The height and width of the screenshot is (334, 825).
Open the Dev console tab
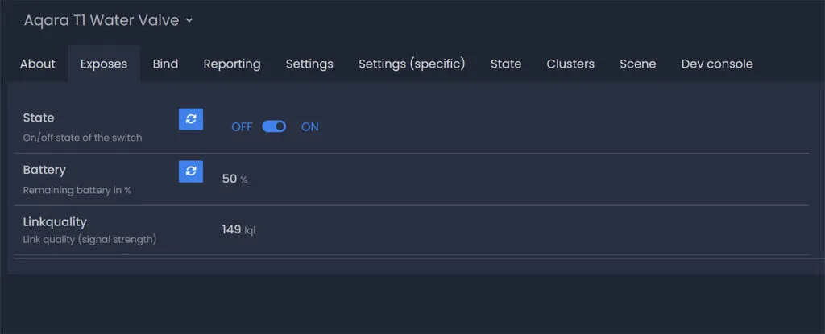717,64
